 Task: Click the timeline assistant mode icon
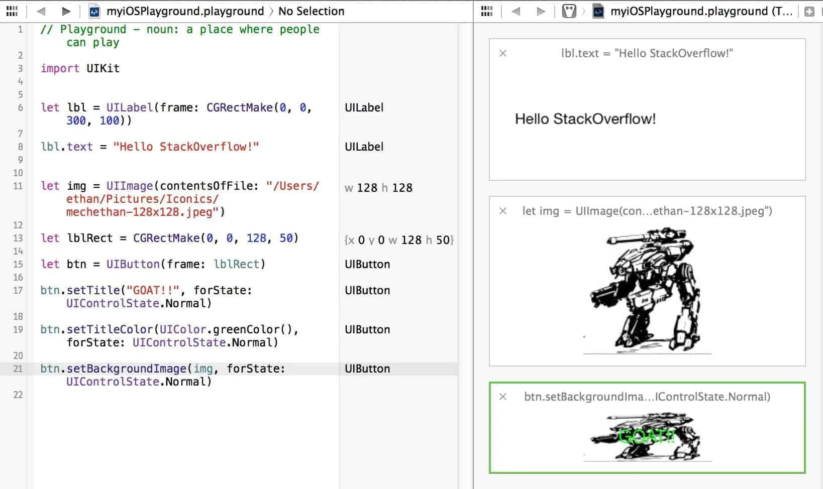569,11
